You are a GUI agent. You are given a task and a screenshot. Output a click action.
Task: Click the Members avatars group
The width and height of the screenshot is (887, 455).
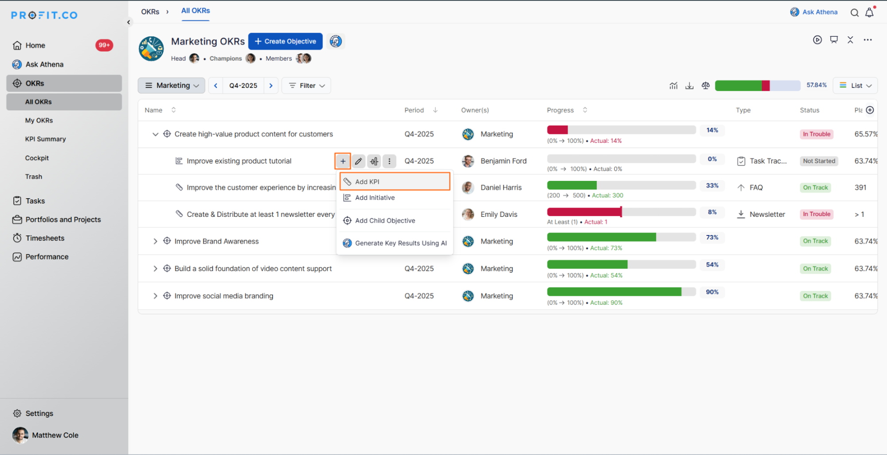(x=304, y=59)
